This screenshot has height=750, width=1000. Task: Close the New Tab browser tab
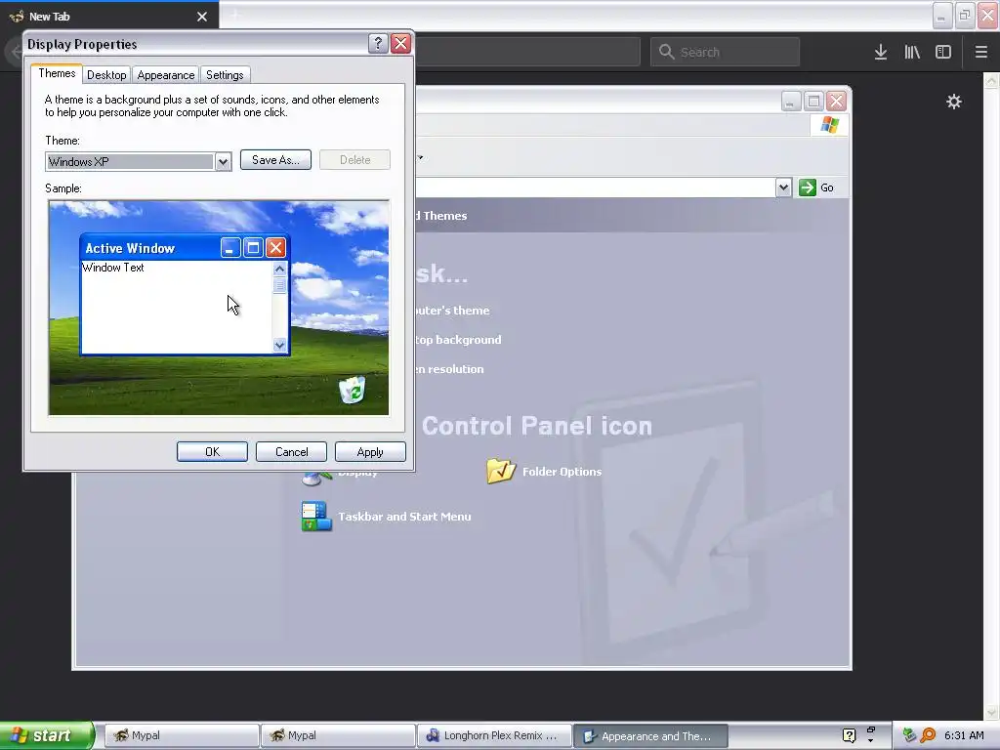202,17
